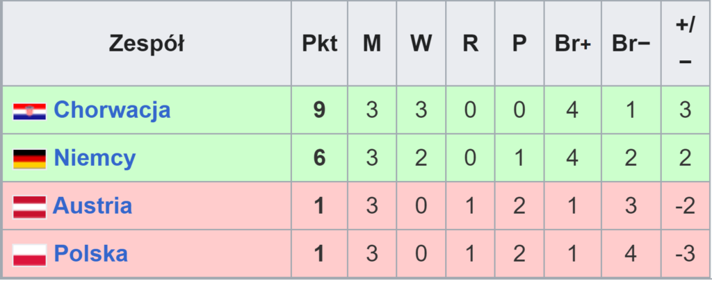Follow the Austria team link
The height and width of the screenshot is (281, 712).
pyautogui.click(x=92, y=206)
